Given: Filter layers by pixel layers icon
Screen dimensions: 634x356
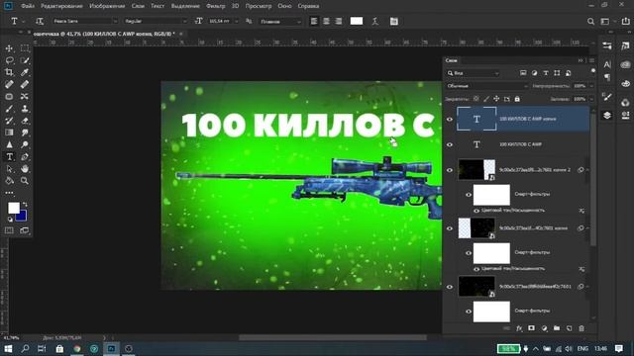Looking at the screenshot, I should point(523,73).
